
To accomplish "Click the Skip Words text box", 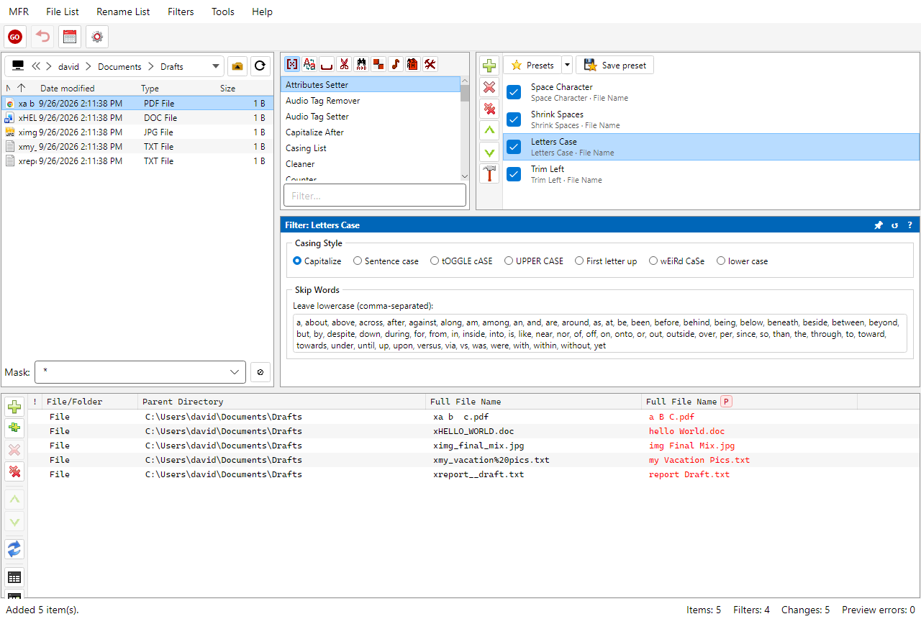I will click(x=600, y=334).
